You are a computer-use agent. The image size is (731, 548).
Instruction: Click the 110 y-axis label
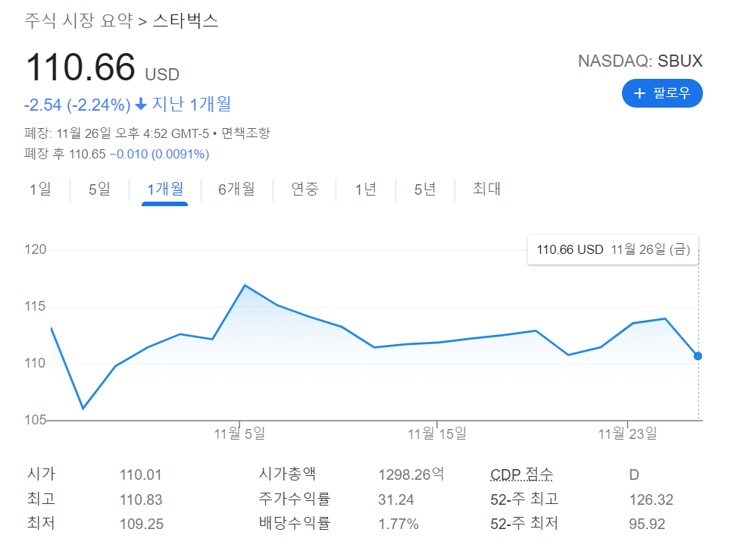[x=35, y=363]
